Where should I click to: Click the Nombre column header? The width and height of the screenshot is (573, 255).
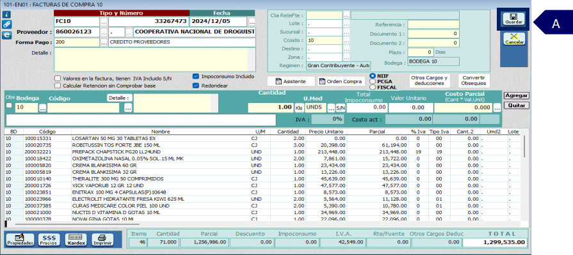(x=161, y=132)
